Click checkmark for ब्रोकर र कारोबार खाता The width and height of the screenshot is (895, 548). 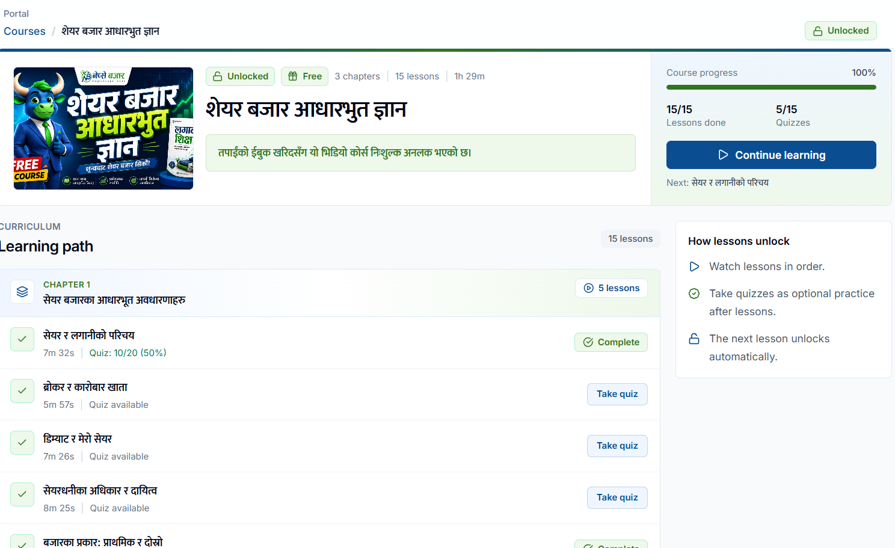tap(22, 390)
